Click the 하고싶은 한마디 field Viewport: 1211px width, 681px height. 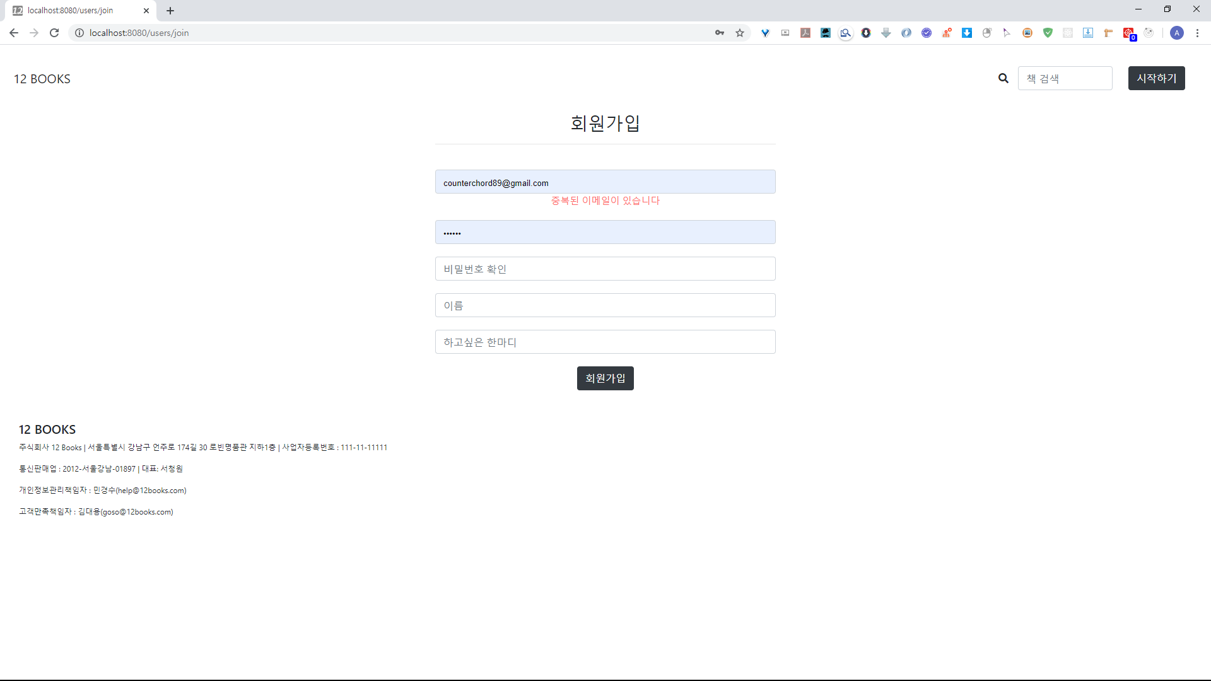coord(605,342)
